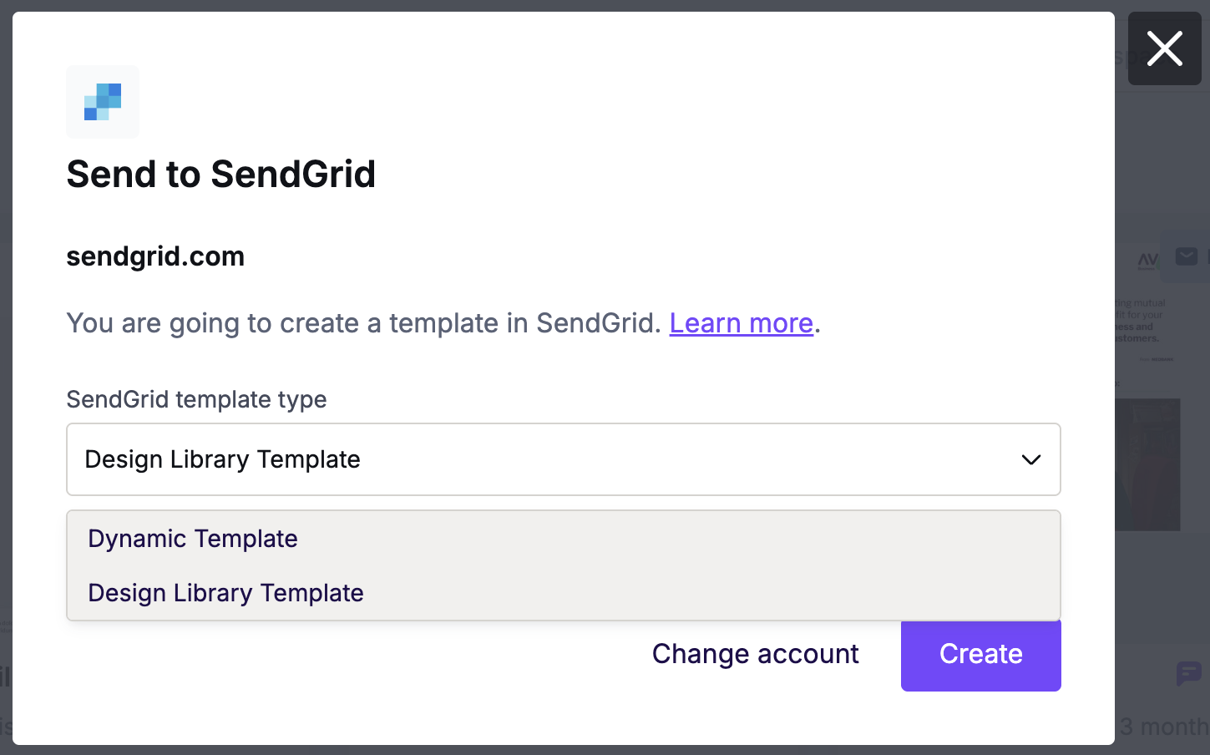Screen dimensions: 1210x755
Task: Click the envelope icon behind the dialog
Action: (x=1187, y=256)
